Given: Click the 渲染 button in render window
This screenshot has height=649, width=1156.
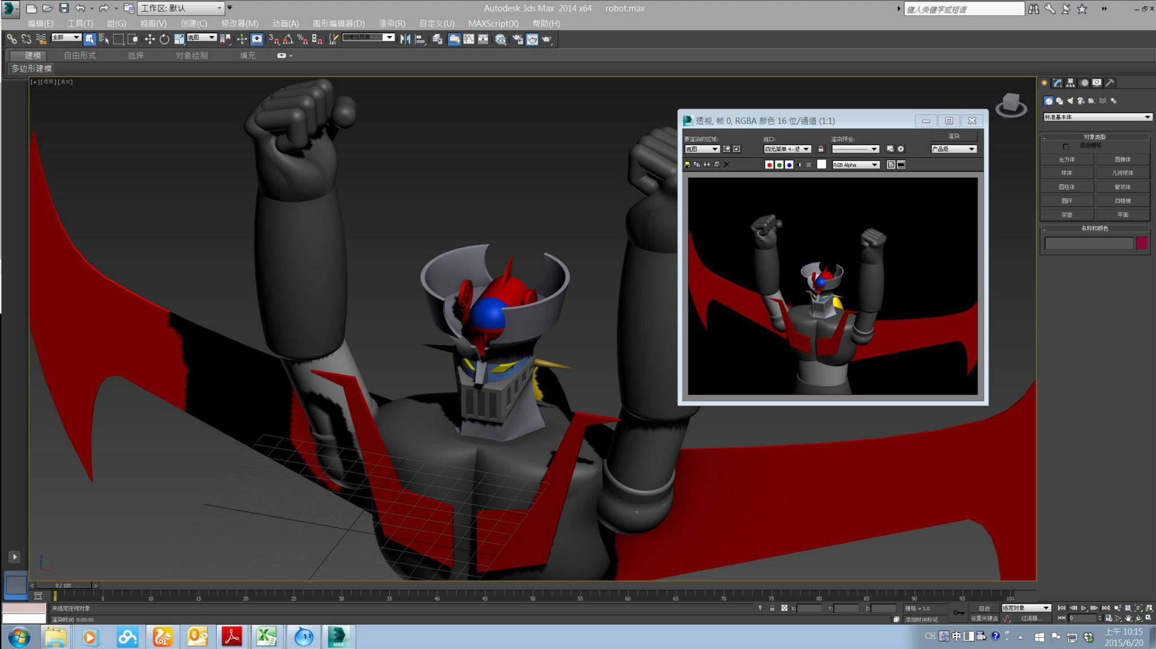Looking at the screenshot, I should (x=954, y=136).
